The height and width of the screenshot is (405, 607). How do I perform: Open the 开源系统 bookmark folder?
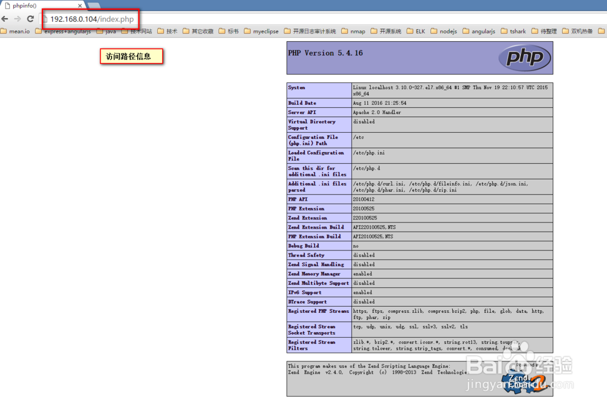386,32
